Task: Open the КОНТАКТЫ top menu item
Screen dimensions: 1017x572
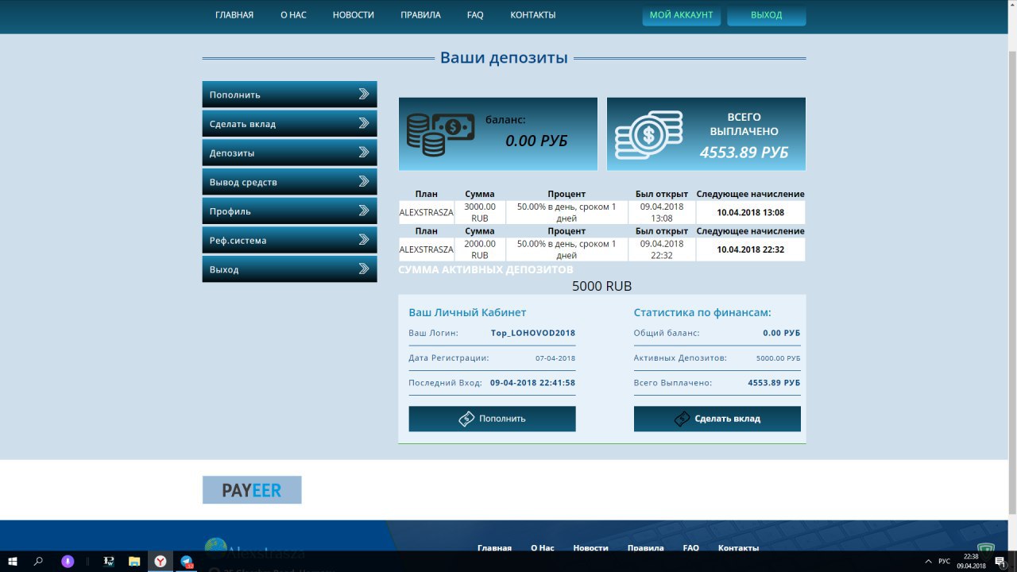Action: [x=533, y=15]
